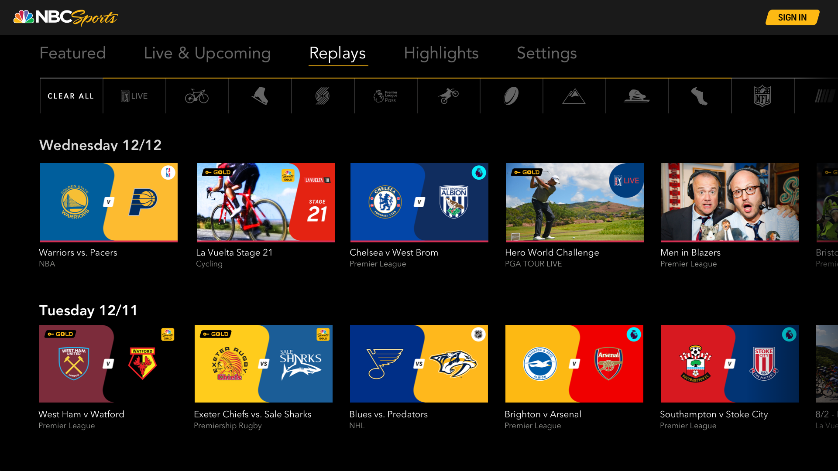Switch to the Highlights tab
Image resolution: width=838 pixels, height=471 pixels.
[441, 53]
